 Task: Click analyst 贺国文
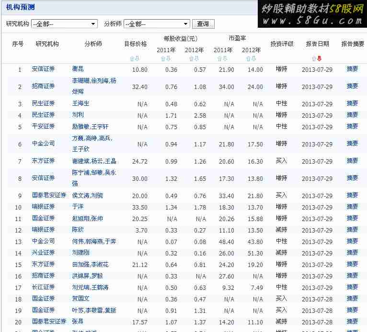pyautogui.click(x=81, y=299)
